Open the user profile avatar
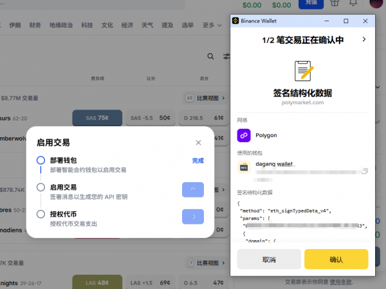The height and width of the screenshot is (289, 386). [376, 3]
